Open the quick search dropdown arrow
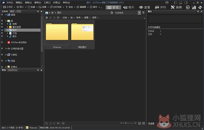Viewport: 204px width, 130px height. click(139, 13)
